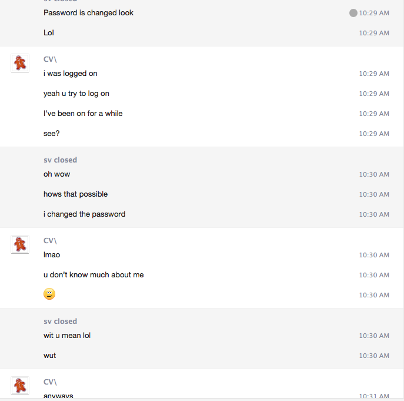
Task: Click the gingerbread avatar beside the "anyways" message
Action: 20,386
